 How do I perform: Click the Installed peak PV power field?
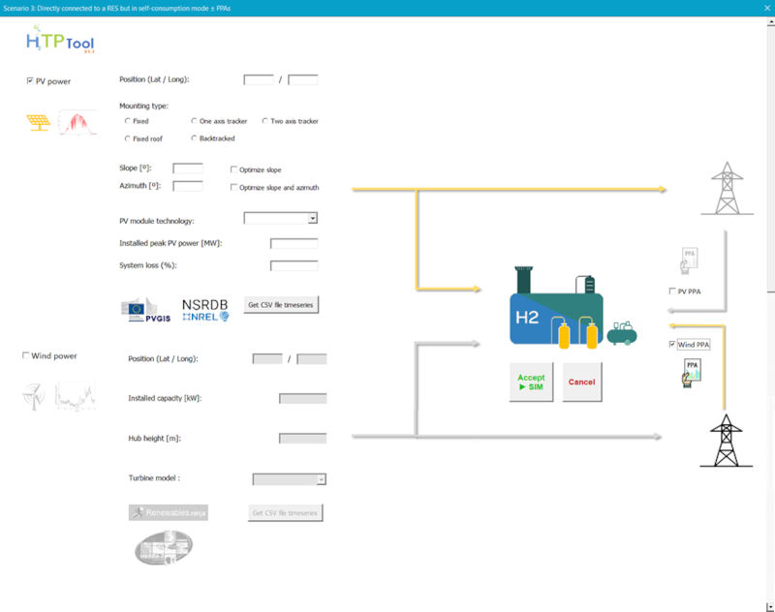coord(294,243)
